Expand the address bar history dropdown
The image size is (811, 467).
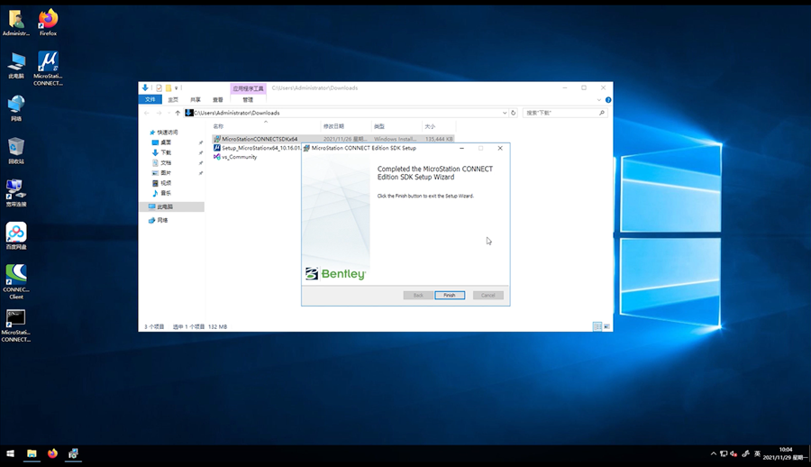point(505,113)
